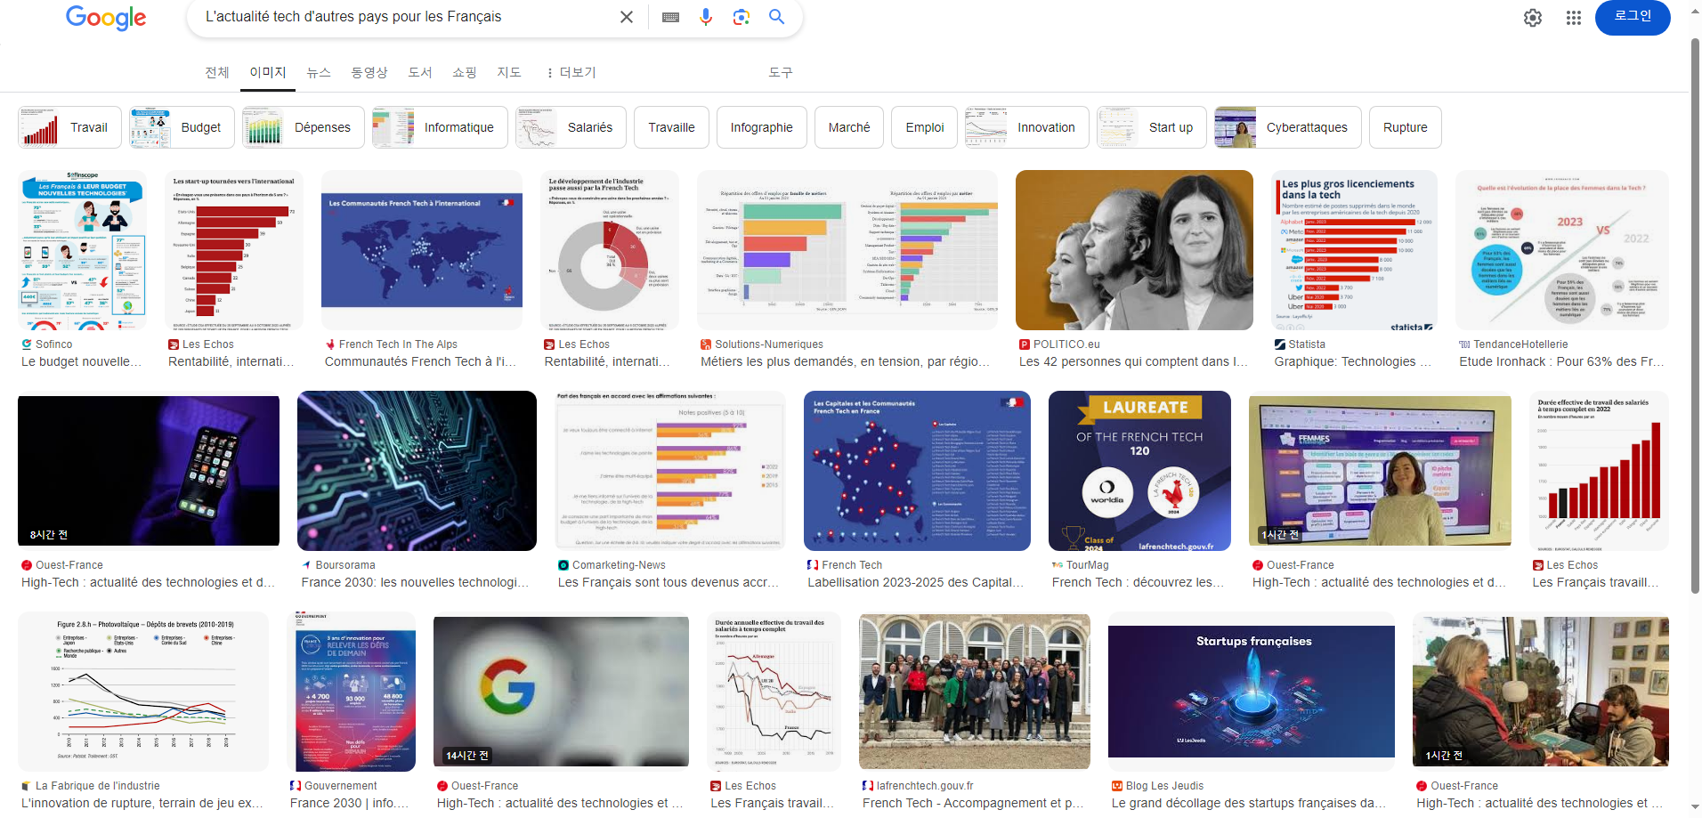The image size is (1702, 818).
Task: Open 'Les 42 personnes qui comptent' link
Action: click(x=1133, y=361)
